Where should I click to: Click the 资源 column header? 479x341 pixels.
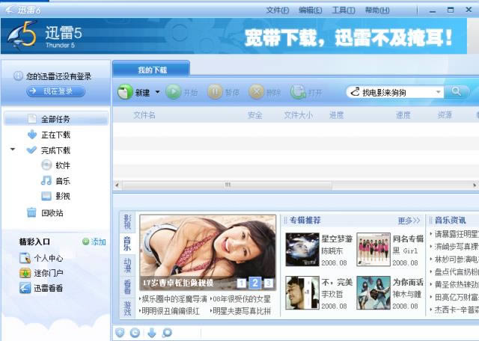[445, 115]
